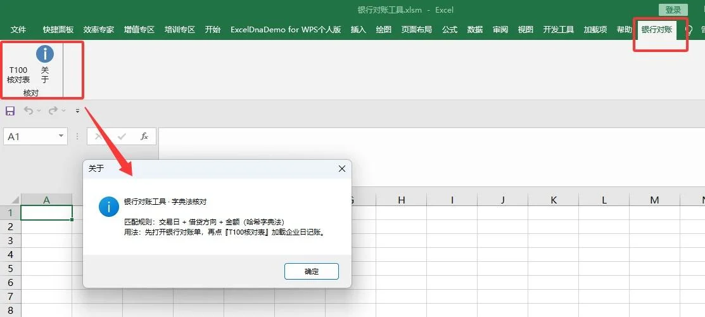Select row 6 header
The width and height of the screenshot is (705, 317).
coord(10,283)
